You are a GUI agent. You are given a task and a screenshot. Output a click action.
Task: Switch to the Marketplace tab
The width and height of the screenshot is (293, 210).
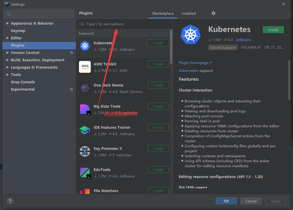click(163, 13)
